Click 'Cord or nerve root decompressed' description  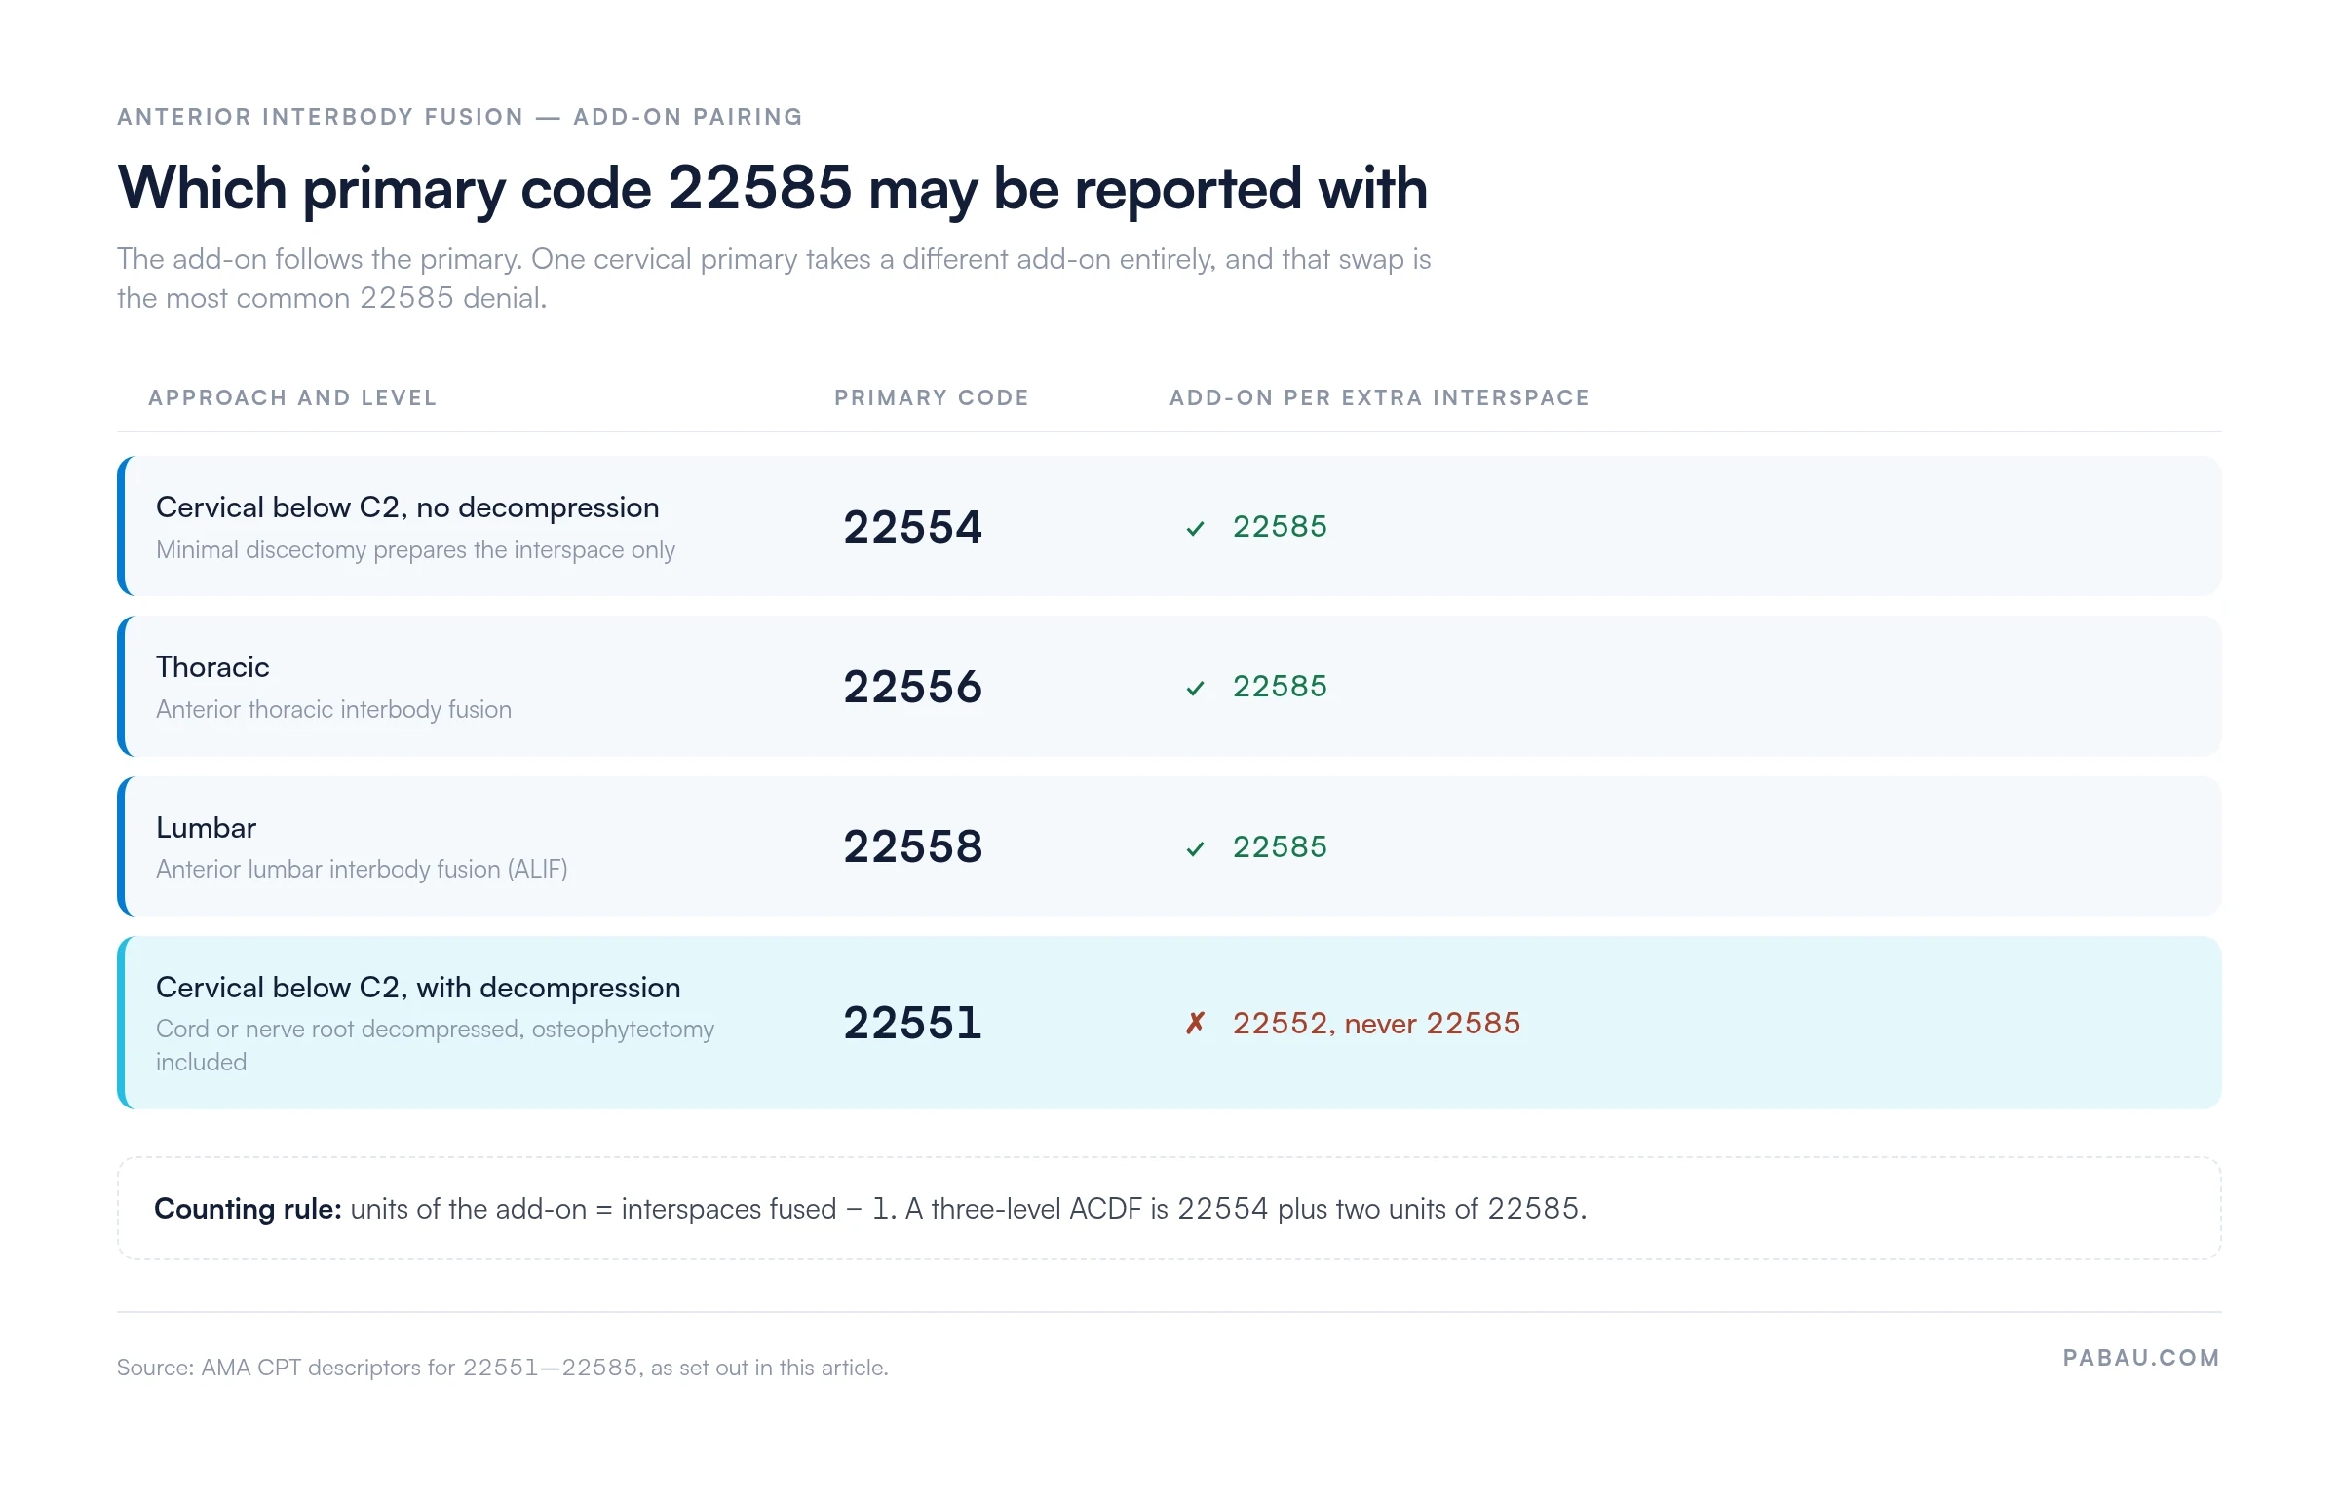tap(435, 1046)
